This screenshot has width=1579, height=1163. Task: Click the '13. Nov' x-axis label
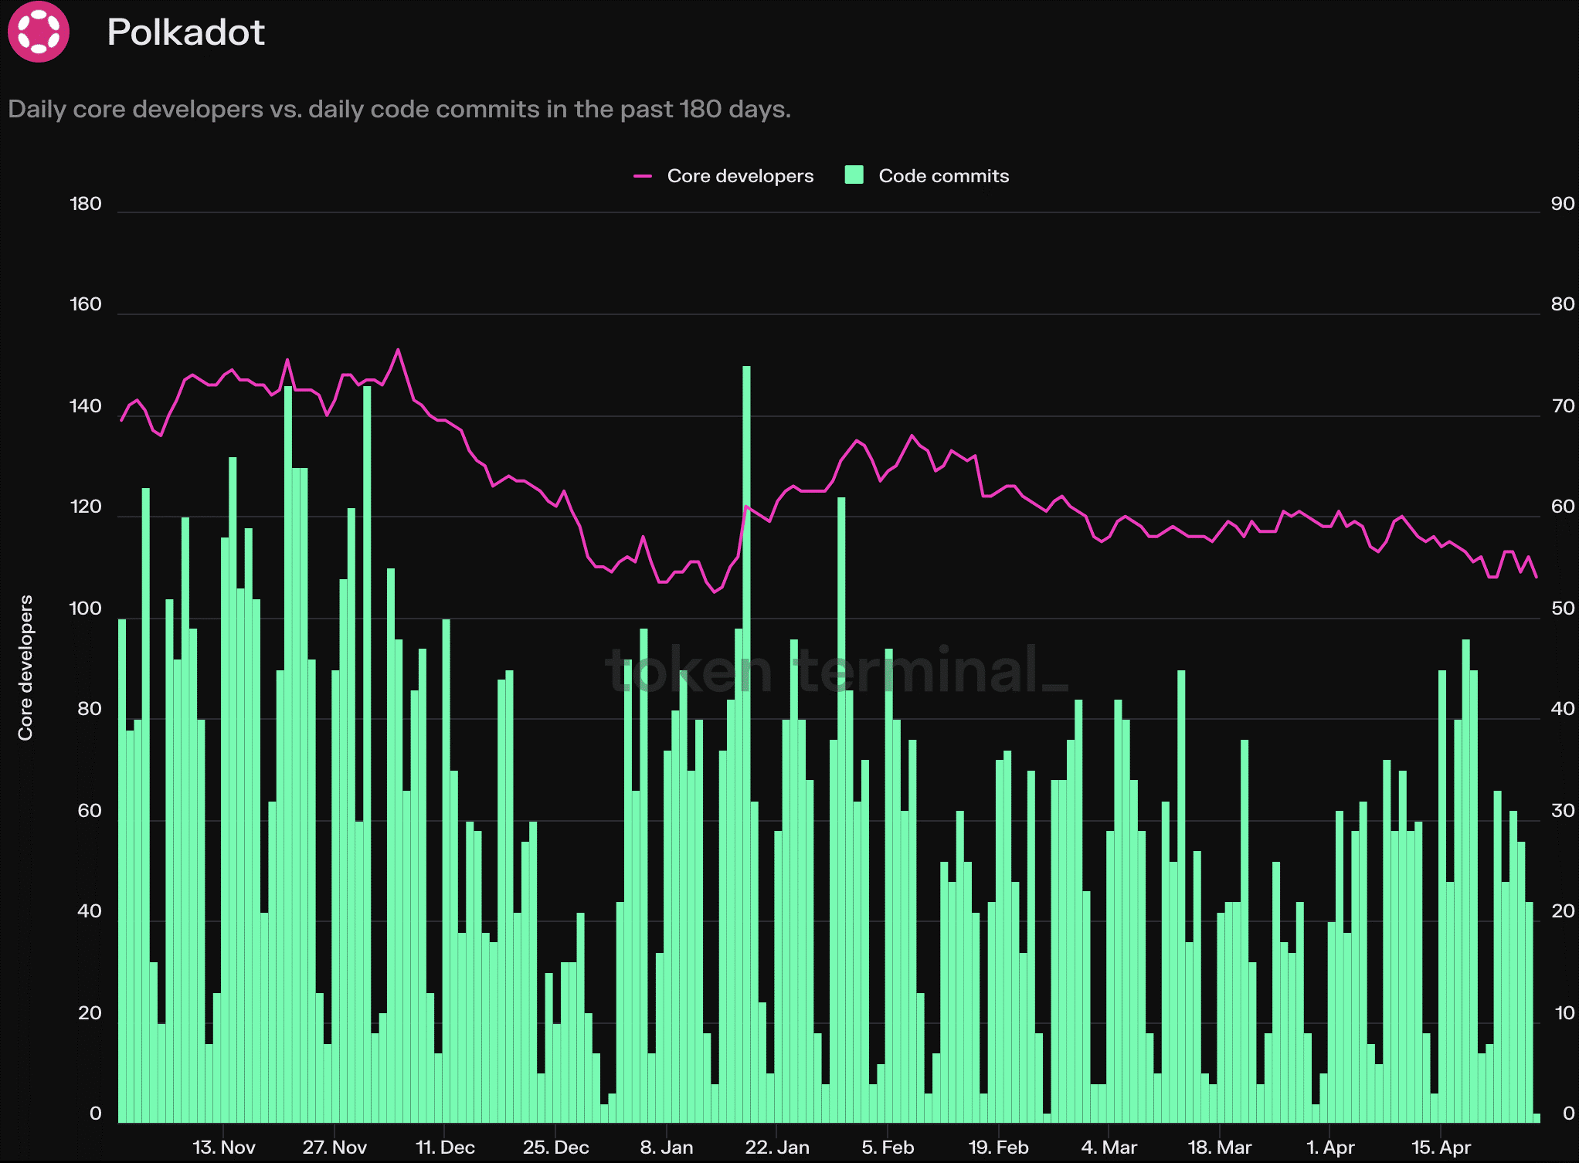tap(223, 1147)
